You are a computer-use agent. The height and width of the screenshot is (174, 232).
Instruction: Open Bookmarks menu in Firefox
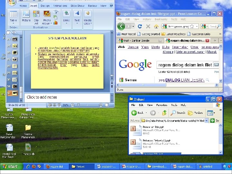pyautogui.click(x=161, y=19)
